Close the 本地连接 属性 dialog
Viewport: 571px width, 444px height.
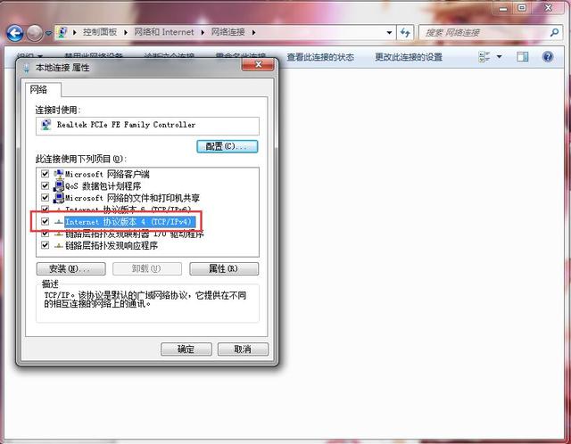(x=259, y=67)
